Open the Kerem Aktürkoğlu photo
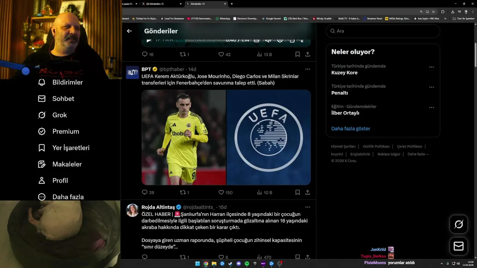The image size is (477, 268). click(x=184, y=137)
